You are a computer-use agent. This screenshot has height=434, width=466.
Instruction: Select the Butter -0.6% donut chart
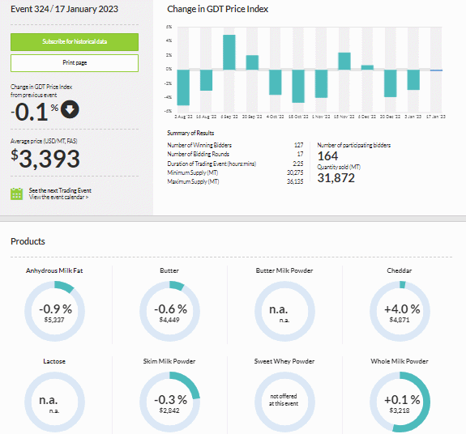coord(169,312)
